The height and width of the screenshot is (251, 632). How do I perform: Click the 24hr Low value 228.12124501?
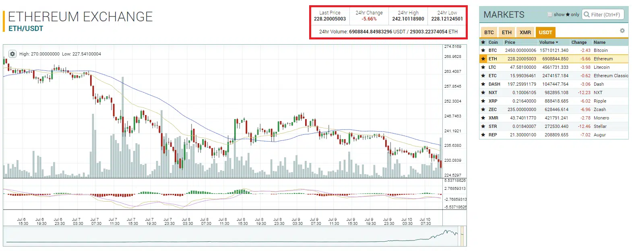(447, 19)
